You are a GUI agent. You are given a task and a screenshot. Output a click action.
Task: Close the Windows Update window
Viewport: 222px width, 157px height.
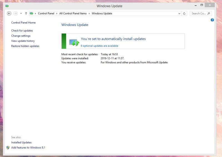[210, 5]
